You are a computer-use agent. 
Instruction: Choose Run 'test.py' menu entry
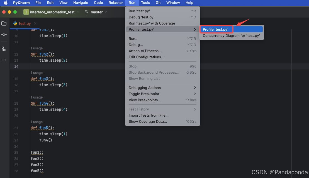162,11
